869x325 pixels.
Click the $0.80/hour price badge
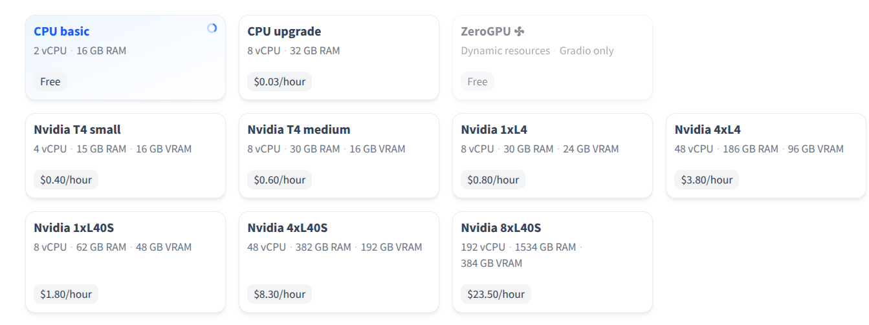coord(493,180)
